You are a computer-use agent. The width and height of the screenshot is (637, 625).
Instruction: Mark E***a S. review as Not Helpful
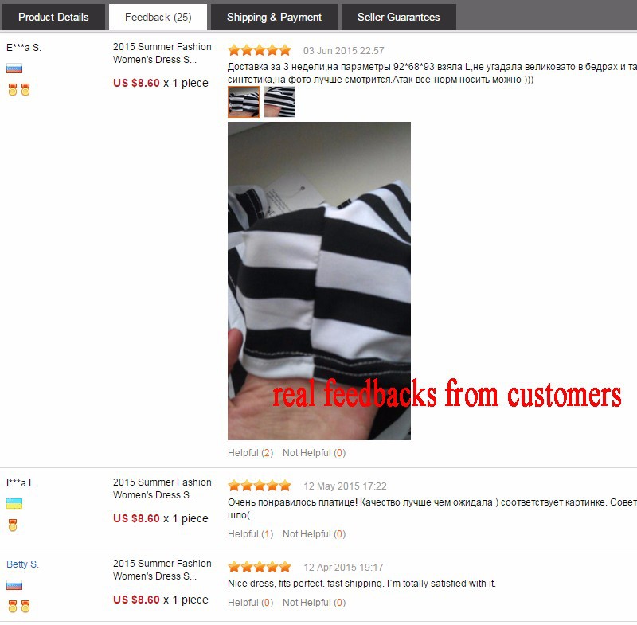point(314,453)
